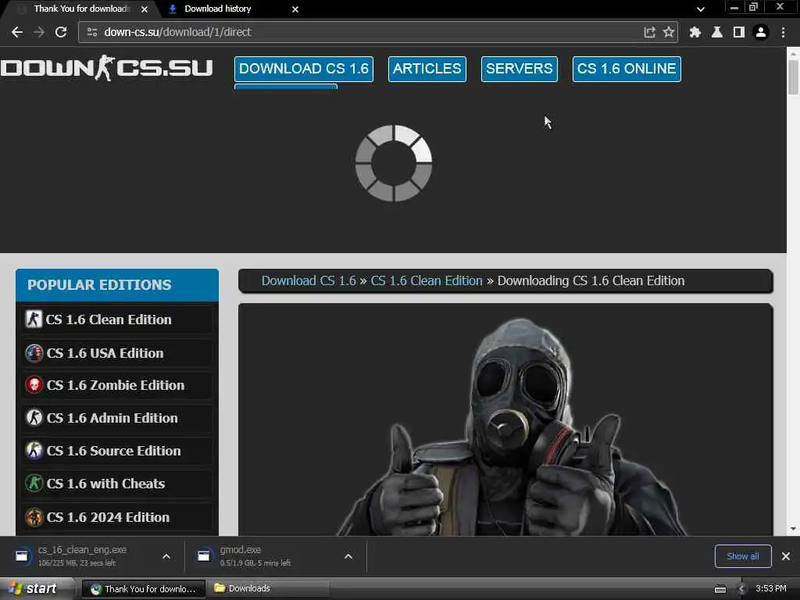Expand options for gmod.exe download
This screenshot has width=800, height=600.
coord(348,556)
